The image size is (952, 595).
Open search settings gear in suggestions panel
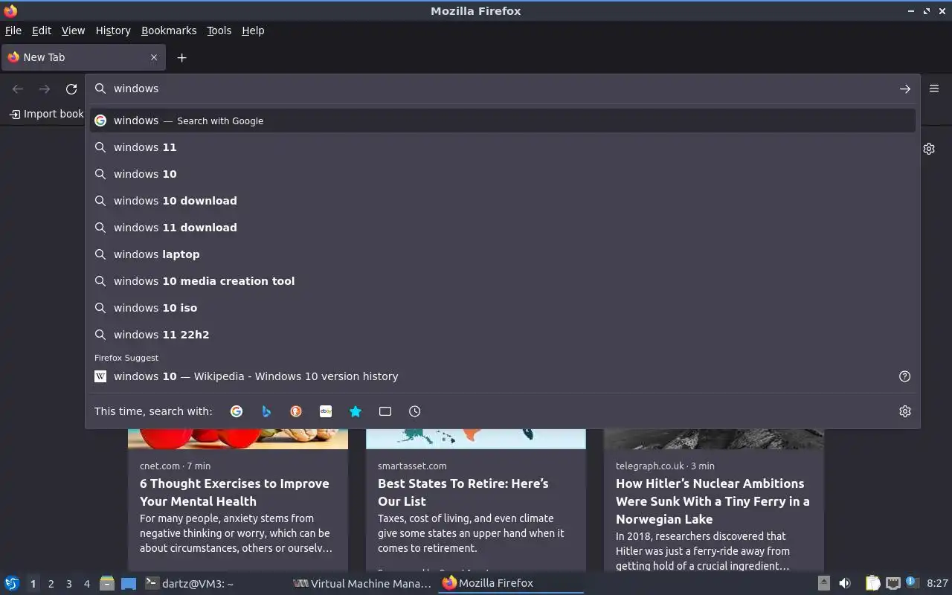[905, 411]
